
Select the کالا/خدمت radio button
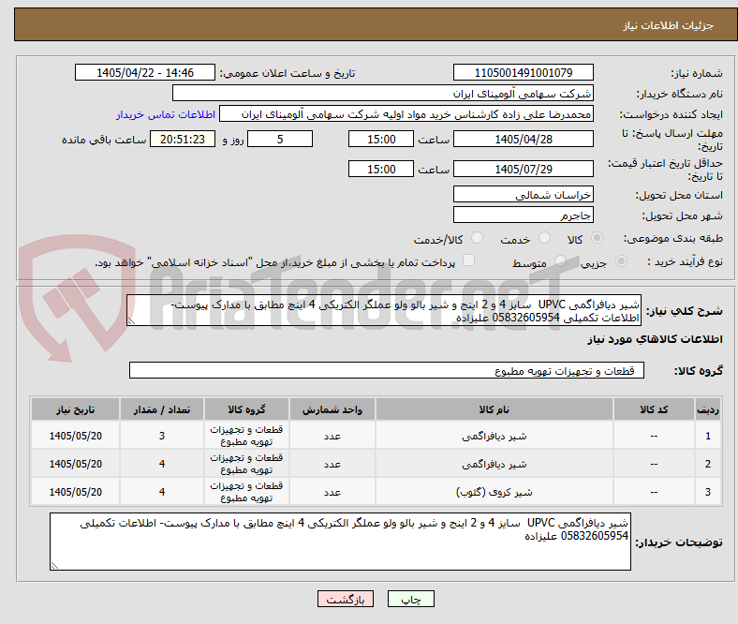point(478,238)
